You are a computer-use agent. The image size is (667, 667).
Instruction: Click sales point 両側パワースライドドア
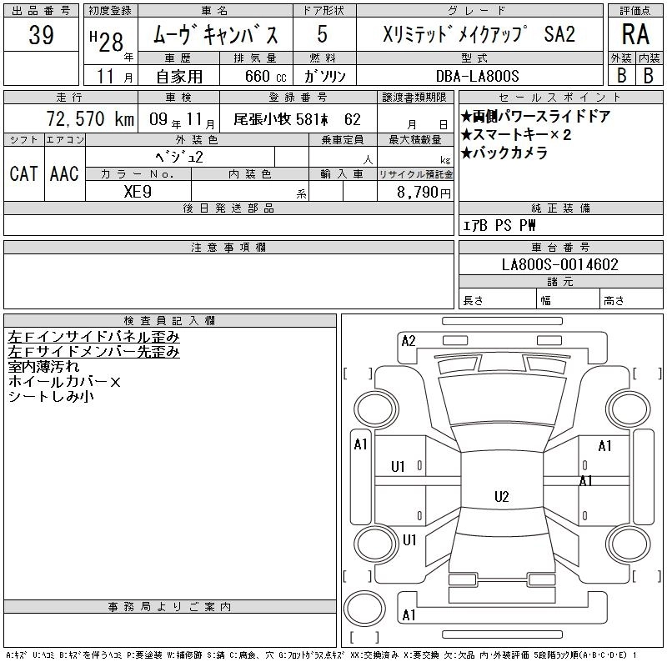[x=535, y=117]
